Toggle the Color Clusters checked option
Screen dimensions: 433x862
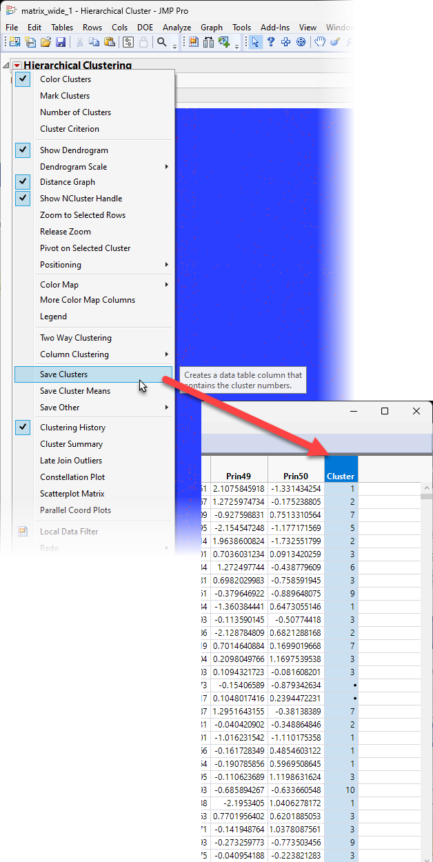pyautogui.click(x=23, y=79)
